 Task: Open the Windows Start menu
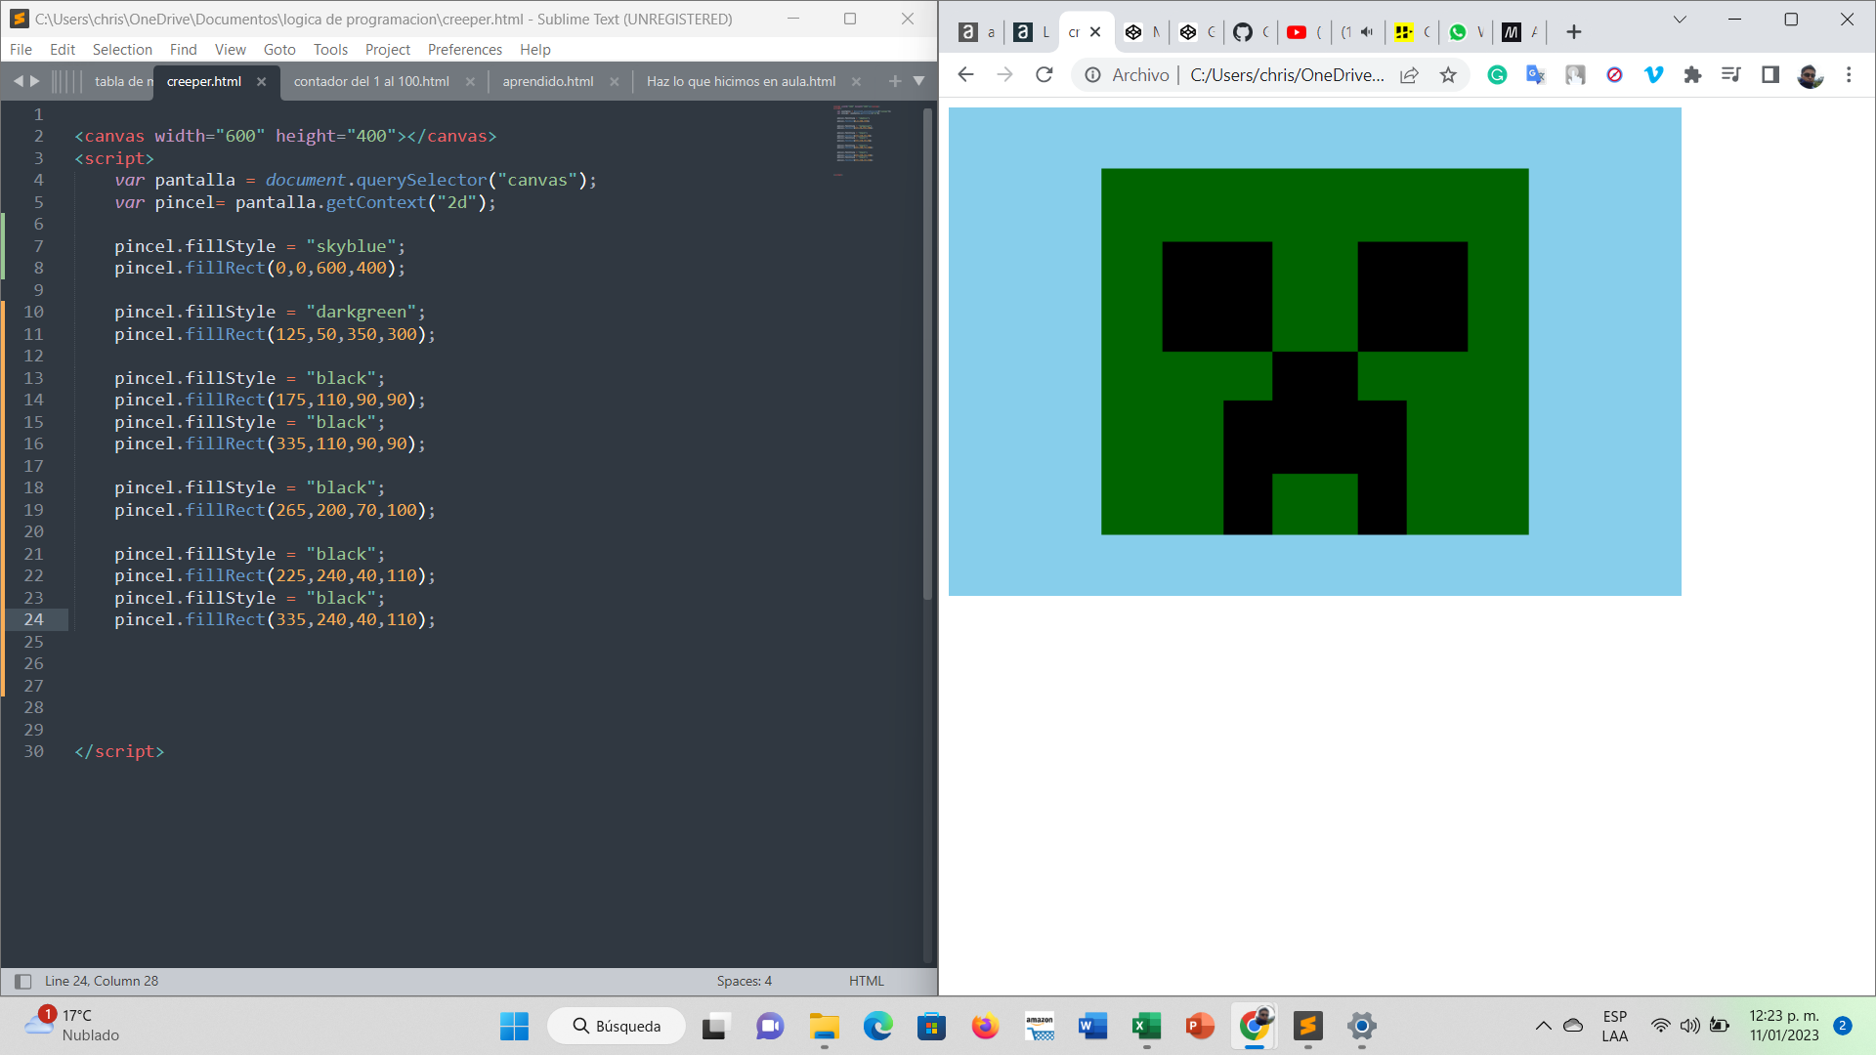(514, 1027)
